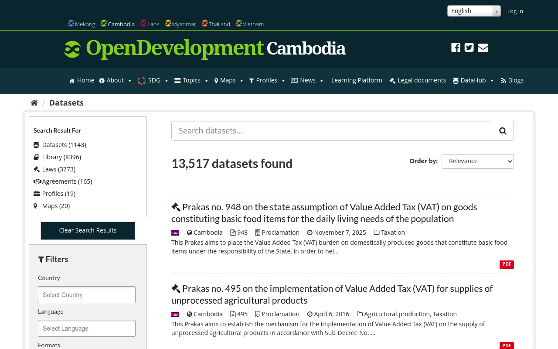Click Cambodia flag icon under Prakas 495
This screenshot has width=558, height=349.
[175, 315]
